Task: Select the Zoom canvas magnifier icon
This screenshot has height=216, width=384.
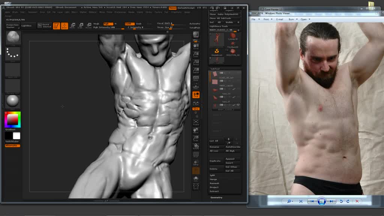Action: pos(196,54)
